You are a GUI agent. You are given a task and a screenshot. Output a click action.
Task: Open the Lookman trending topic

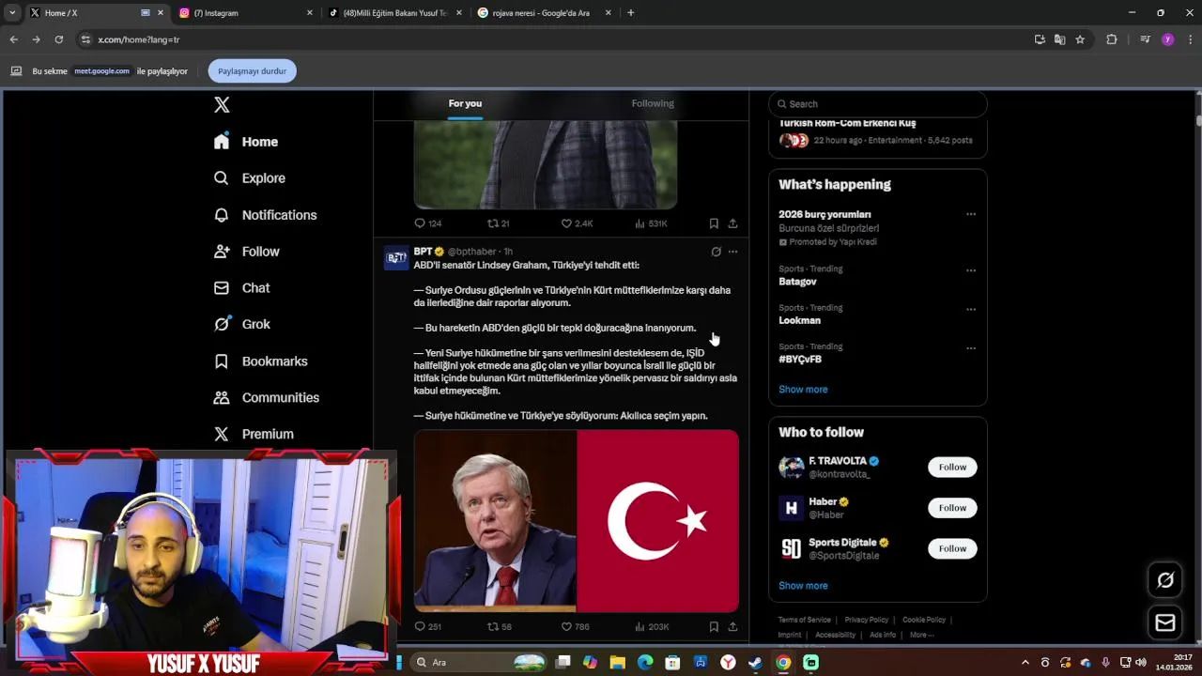tap(799, 320)
